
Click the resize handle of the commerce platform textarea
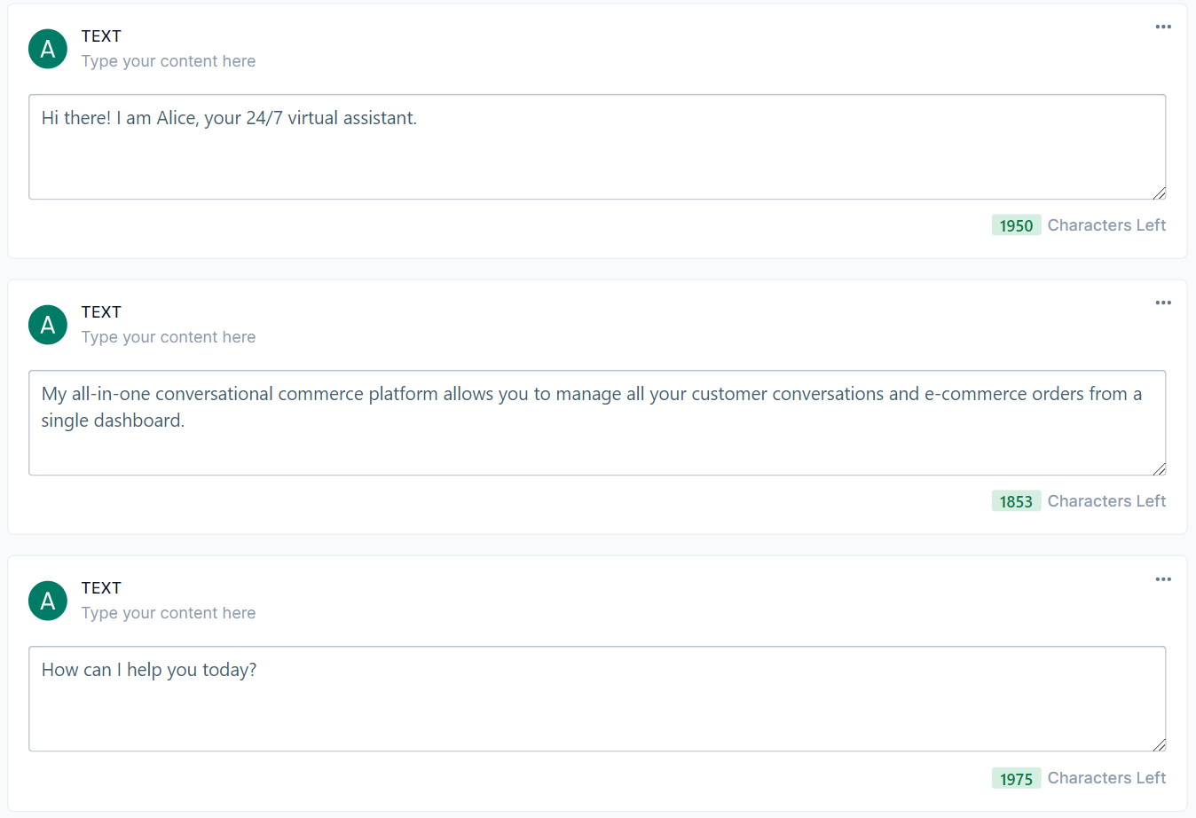1159,468
